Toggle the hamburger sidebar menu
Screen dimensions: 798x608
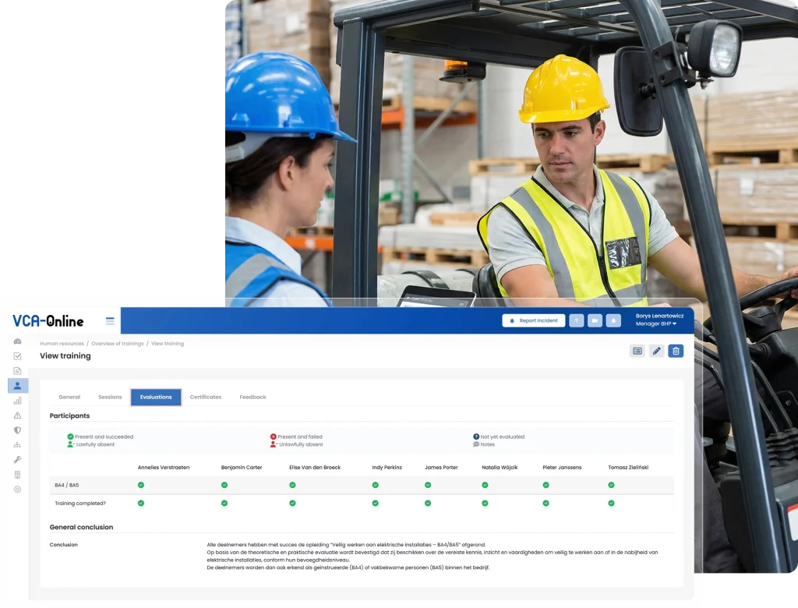(110, 320)
